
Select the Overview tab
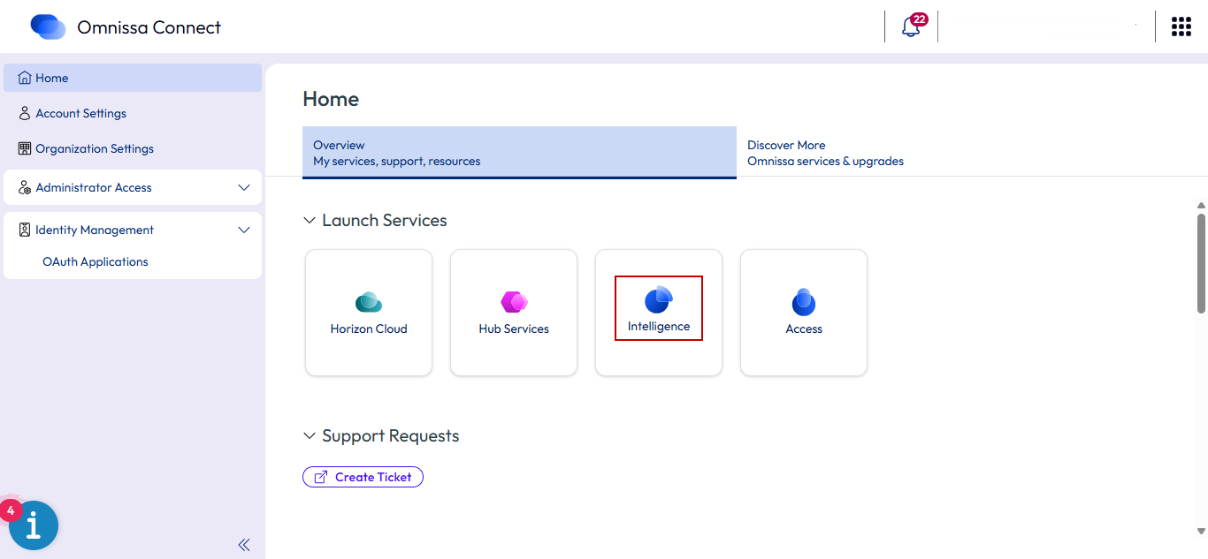[x=519, y=153]
